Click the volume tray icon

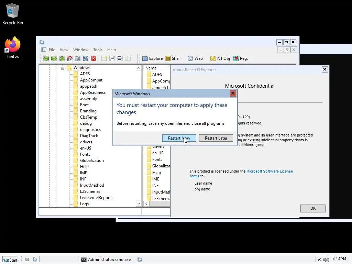click(326, 260)
